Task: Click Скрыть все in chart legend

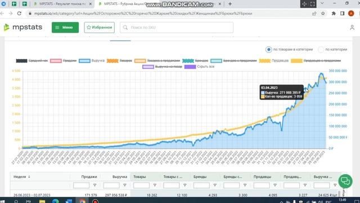Action: coord(199,67)
